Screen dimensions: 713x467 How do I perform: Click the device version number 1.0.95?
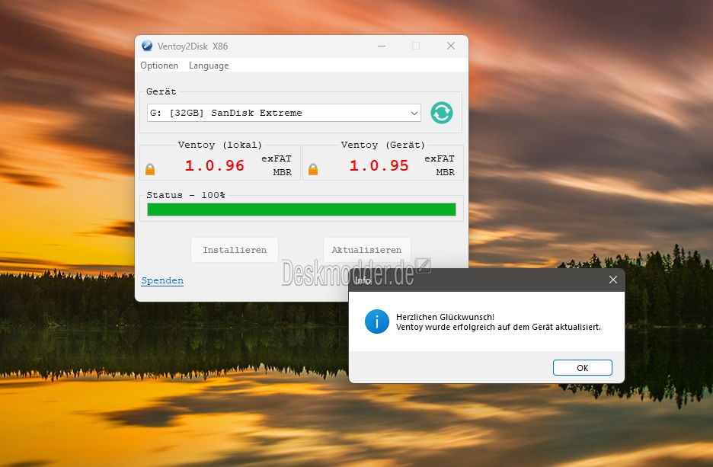coord(379,165)
